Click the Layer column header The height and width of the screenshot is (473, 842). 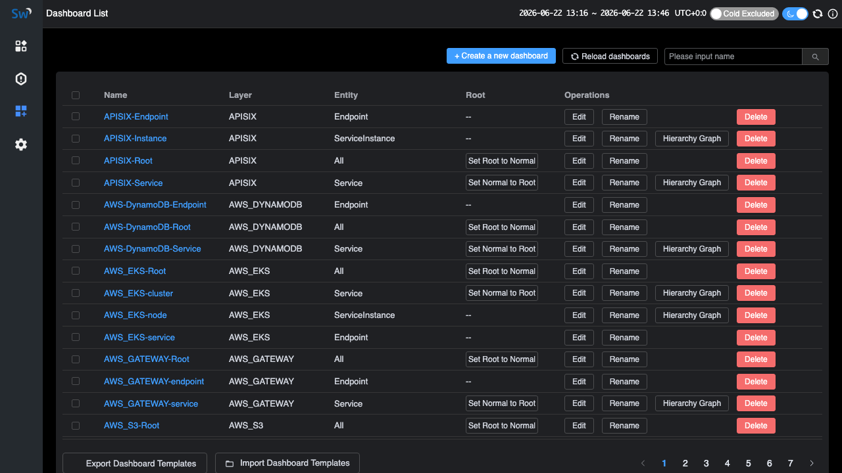pos(240,95)
